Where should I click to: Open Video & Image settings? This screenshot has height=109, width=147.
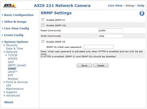point(15,22)
